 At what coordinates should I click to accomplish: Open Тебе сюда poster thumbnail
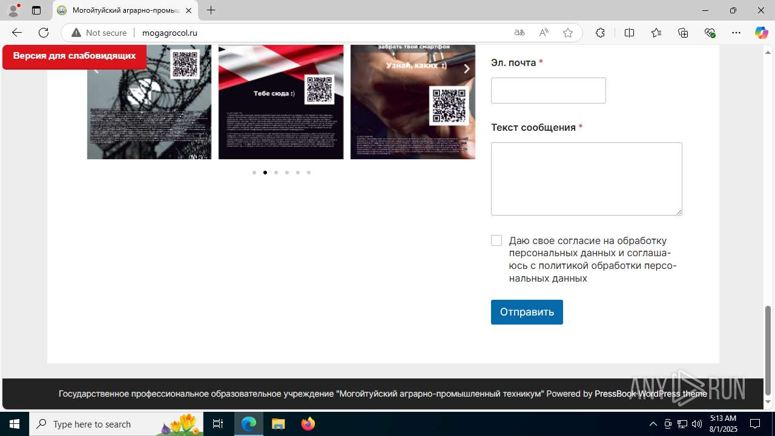(x=281, y=102)
